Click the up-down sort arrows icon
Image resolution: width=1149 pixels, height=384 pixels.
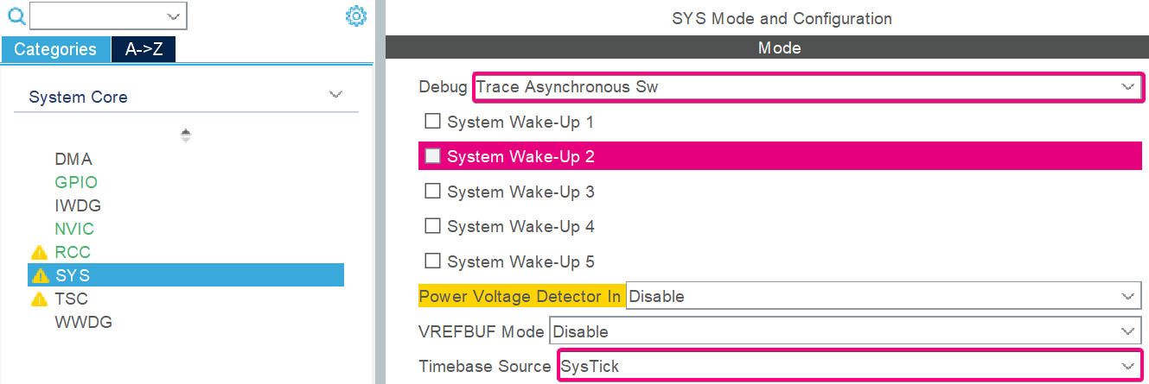coord(186,135)
